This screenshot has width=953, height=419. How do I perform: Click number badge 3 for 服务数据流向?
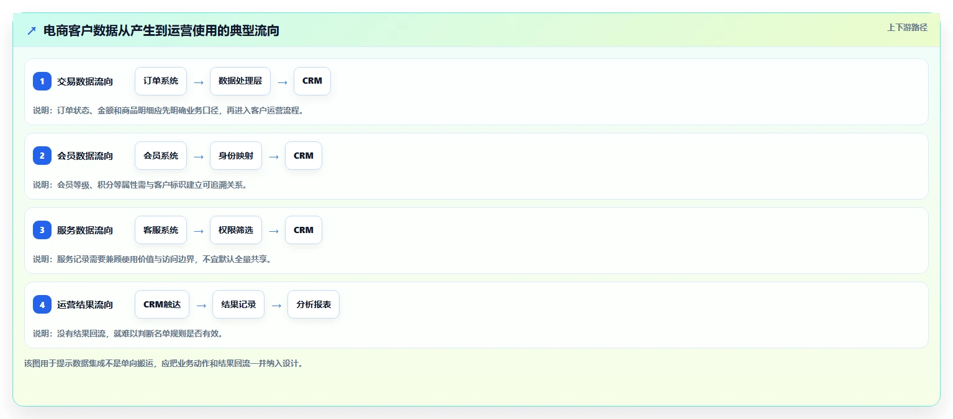point(42,230)
